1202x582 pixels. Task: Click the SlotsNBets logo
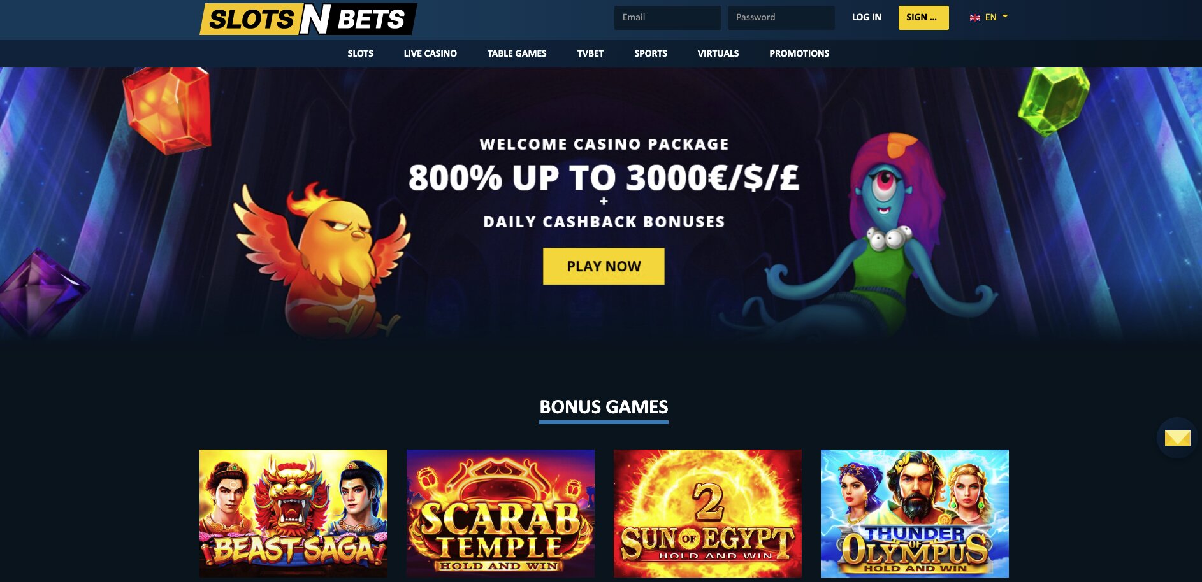pos(308,19)
